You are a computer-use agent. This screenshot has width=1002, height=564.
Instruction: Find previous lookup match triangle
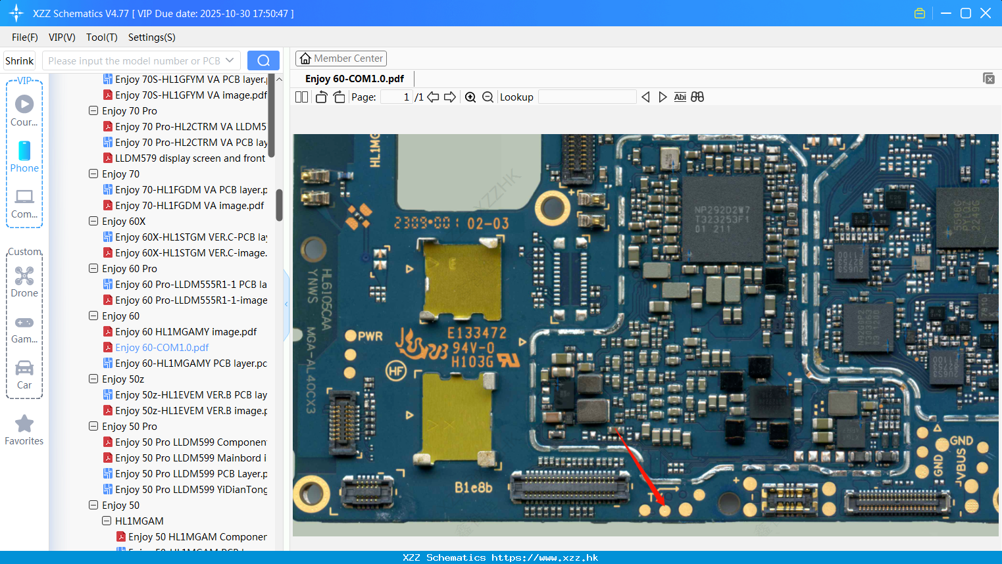pyautogui.click(x=645, y=97)
